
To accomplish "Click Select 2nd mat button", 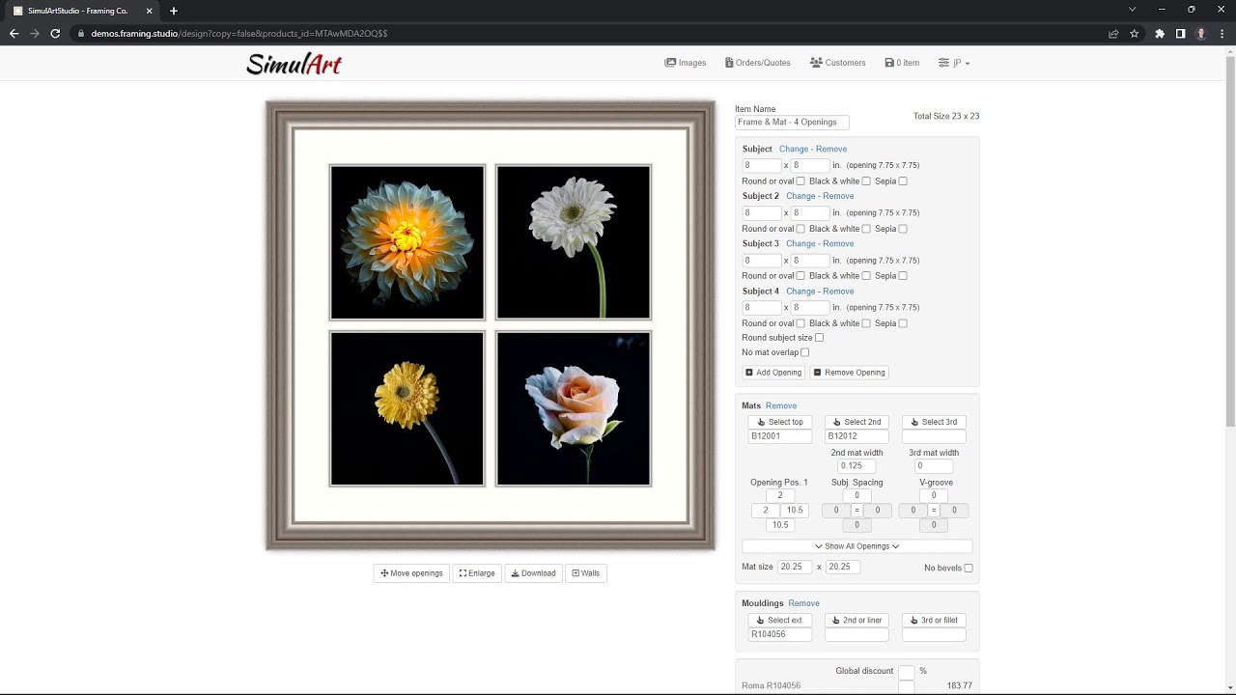I will pos(857,422).
